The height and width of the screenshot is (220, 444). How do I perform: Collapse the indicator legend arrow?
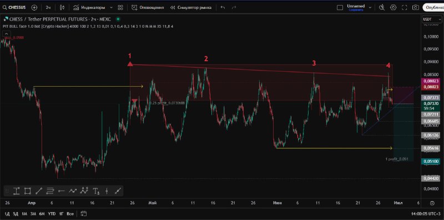pos(6,33)
